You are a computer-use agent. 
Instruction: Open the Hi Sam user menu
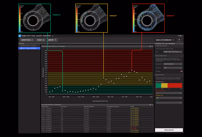pos(180,36)
